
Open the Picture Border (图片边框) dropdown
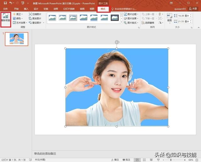point(131,14)
